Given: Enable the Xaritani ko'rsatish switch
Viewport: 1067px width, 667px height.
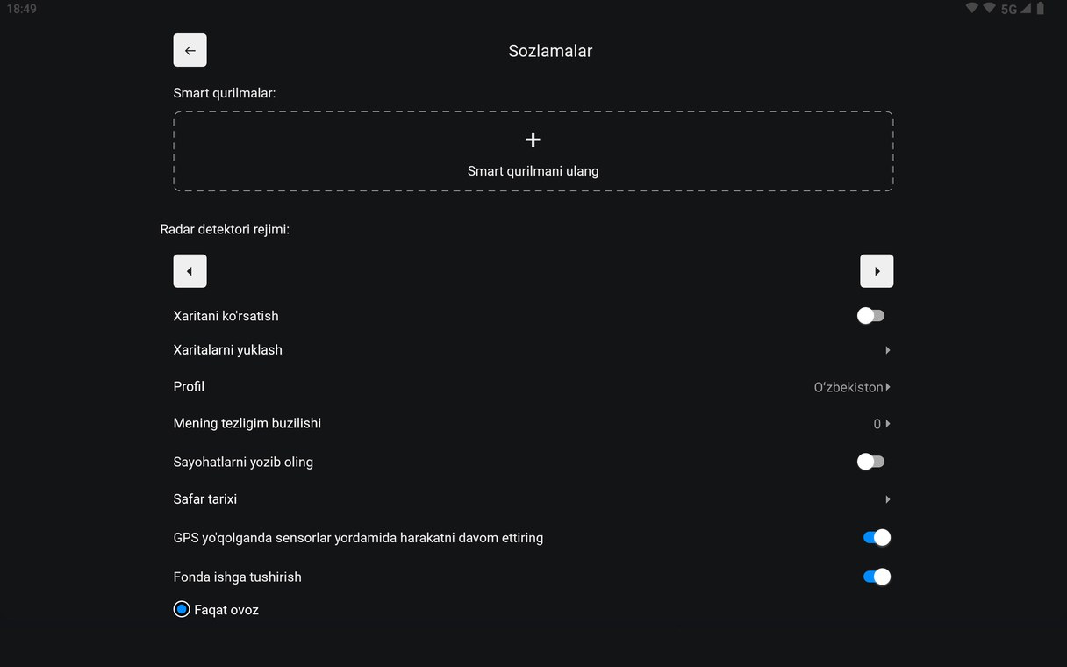Looking at the screenshot, I should tap(870, 316).
